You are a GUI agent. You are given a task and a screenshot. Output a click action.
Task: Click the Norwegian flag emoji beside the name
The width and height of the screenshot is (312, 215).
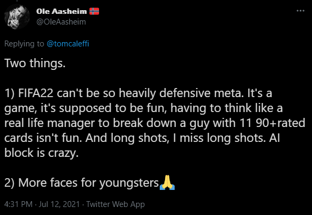click(94, 11)
